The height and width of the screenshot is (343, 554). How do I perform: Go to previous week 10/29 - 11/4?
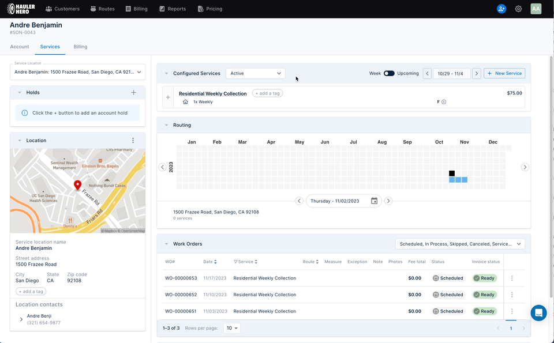tap(427, 73)
